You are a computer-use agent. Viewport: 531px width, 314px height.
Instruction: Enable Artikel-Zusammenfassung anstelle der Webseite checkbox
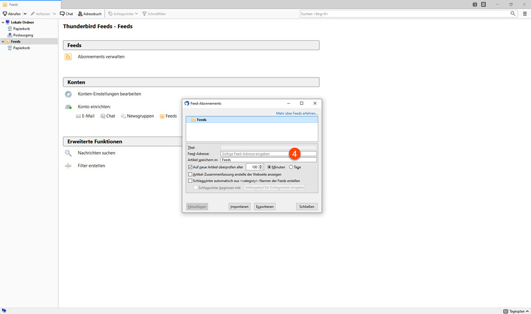[x=191, y=174]
